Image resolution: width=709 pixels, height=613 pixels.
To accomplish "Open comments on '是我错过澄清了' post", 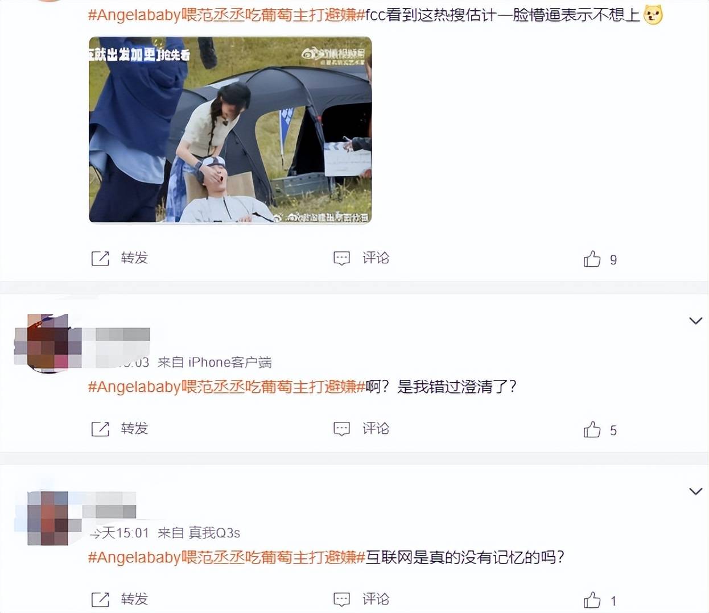I will [341, 429].
